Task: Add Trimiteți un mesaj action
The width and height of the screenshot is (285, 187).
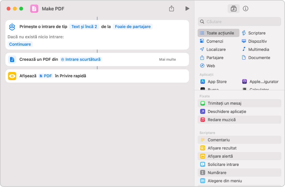Action: [239, 103]
